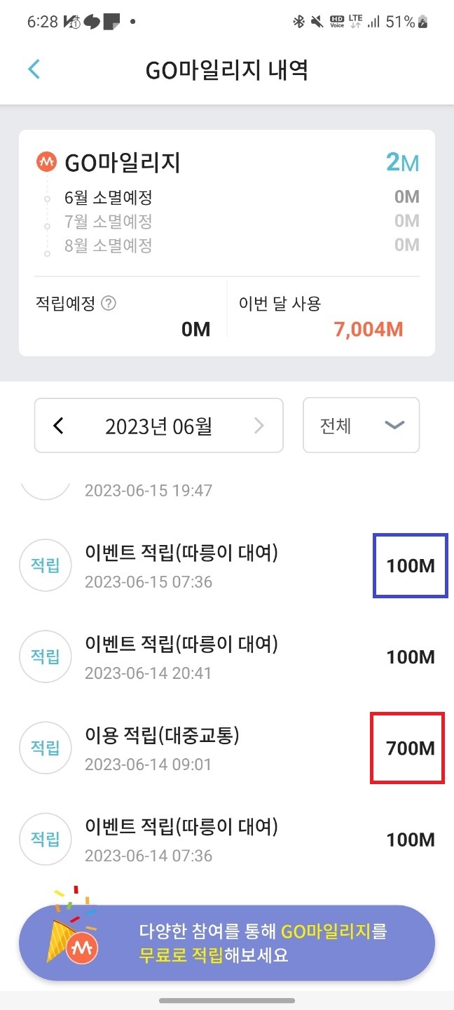Screen dimensions: 454x1010
Task: Tap the Bluetooth icon in status bar
Action: click(x=298, y=22)
